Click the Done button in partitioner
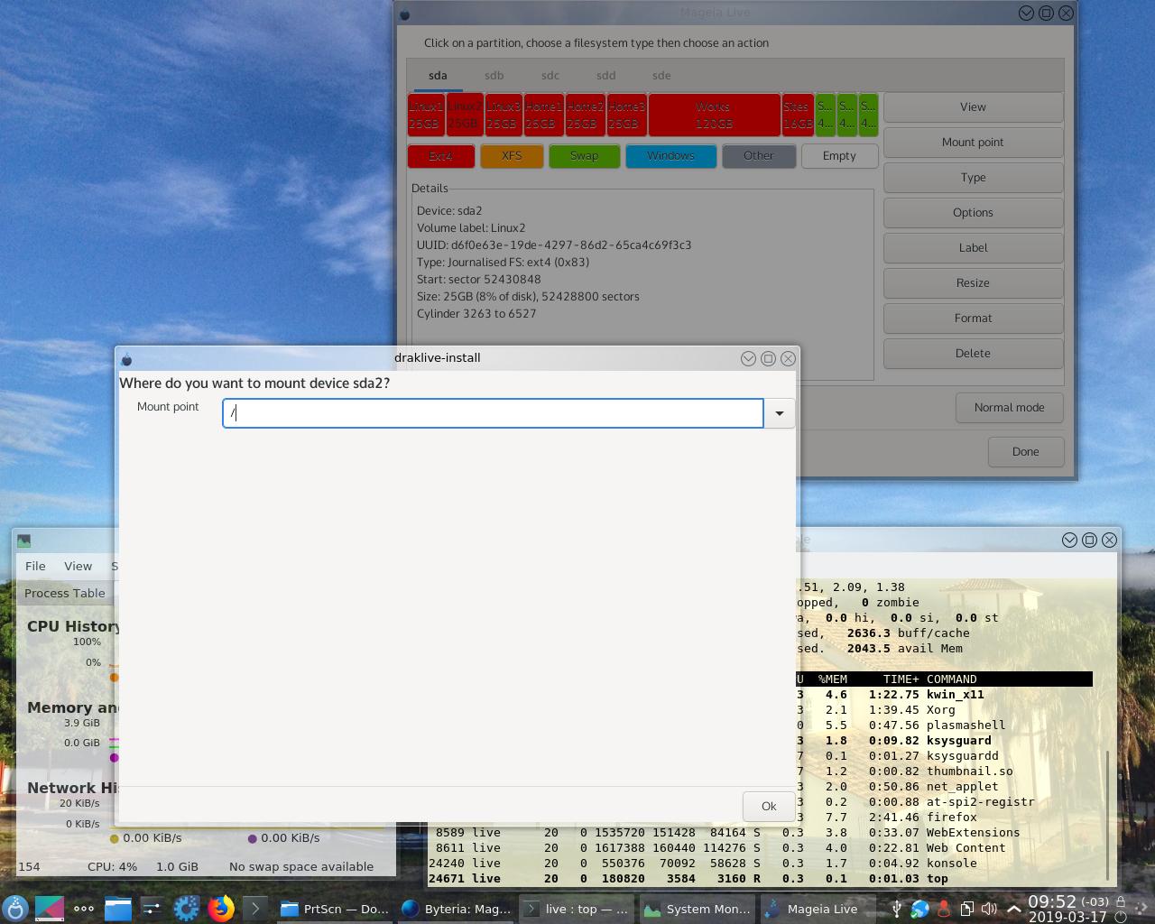Screen dimensions: 1155x924 (x=1025, y=451)
